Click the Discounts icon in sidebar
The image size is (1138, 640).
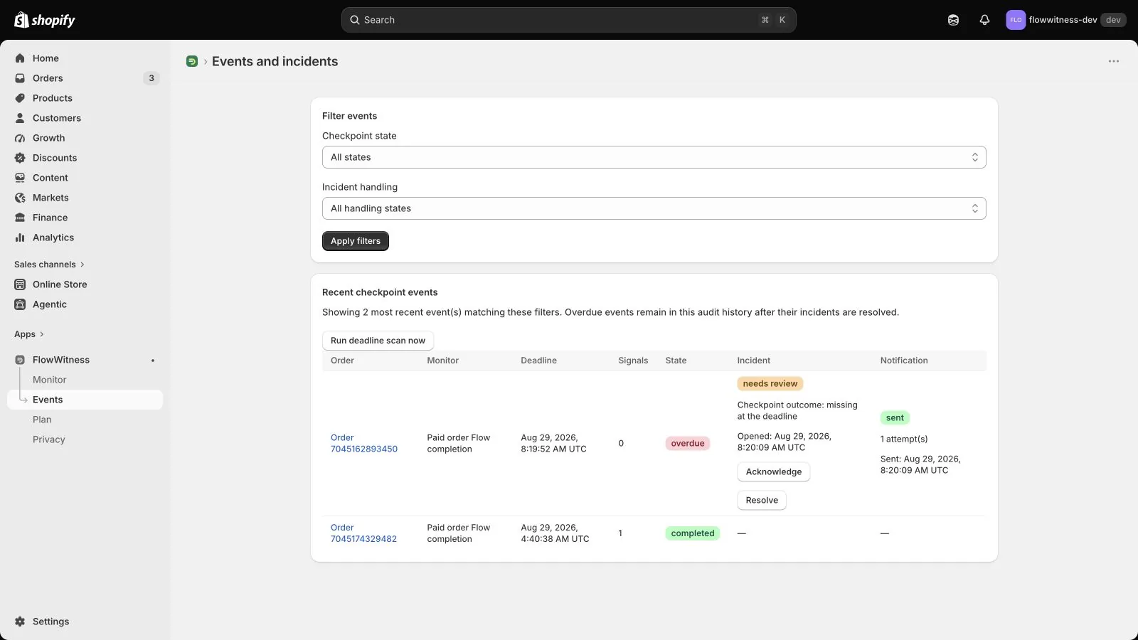pyautogui.click(x=20, y=158)
